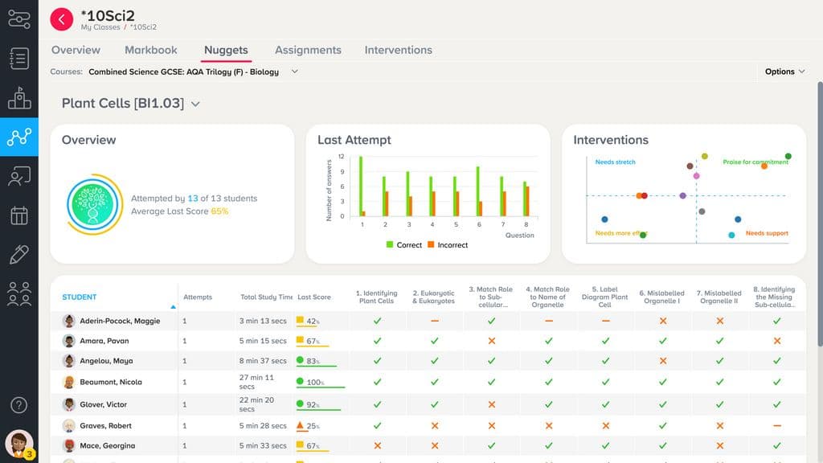Click the back arrow beside *10Sci2
This screenshot has width=823, height=463.
pyautogui.click(x=62, y=19)
